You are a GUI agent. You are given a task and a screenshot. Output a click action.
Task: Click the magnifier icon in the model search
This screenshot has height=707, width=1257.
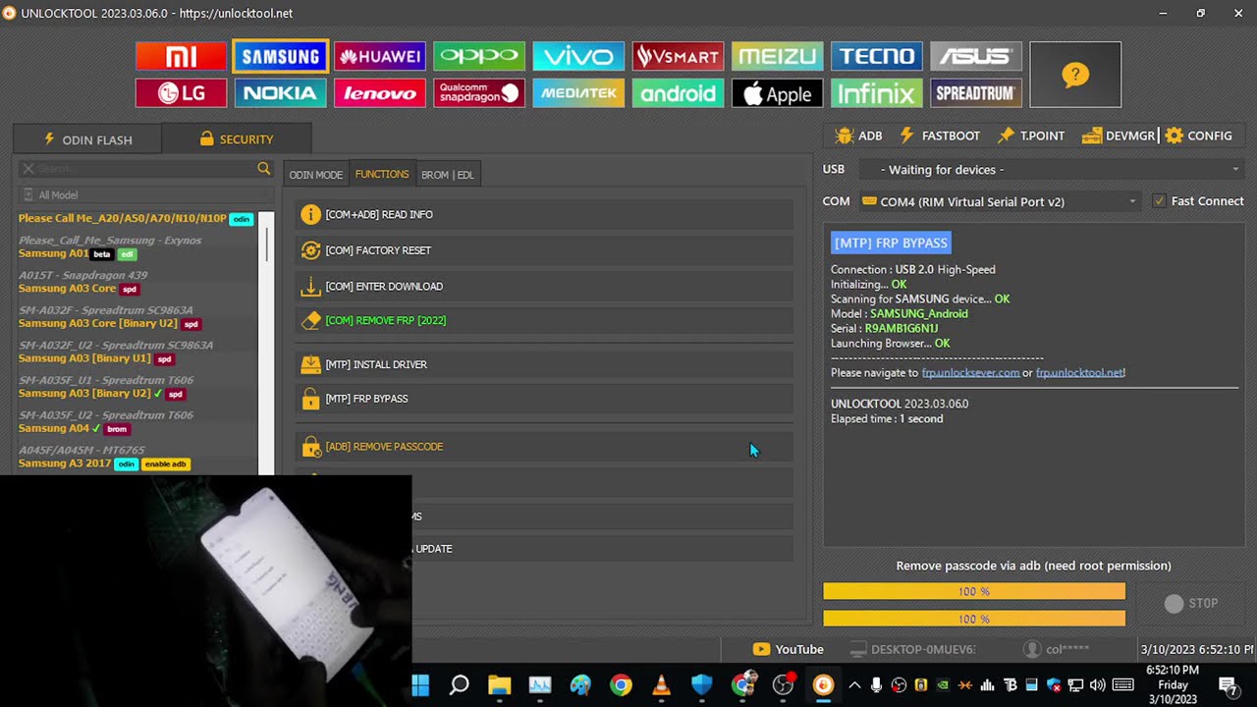click(264, 169)
